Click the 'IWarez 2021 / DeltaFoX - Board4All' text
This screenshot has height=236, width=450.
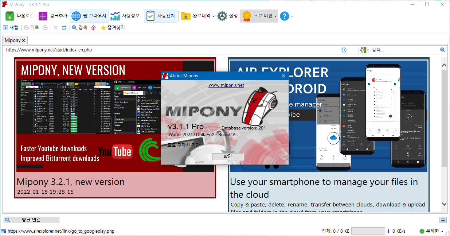[x=203, y=135]
